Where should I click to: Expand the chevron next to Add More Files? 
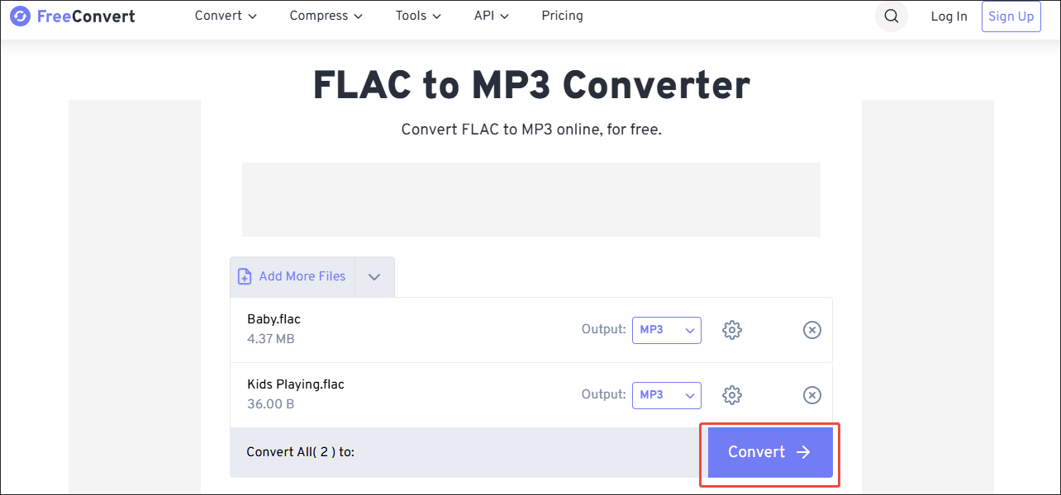(x=373, y=276)
